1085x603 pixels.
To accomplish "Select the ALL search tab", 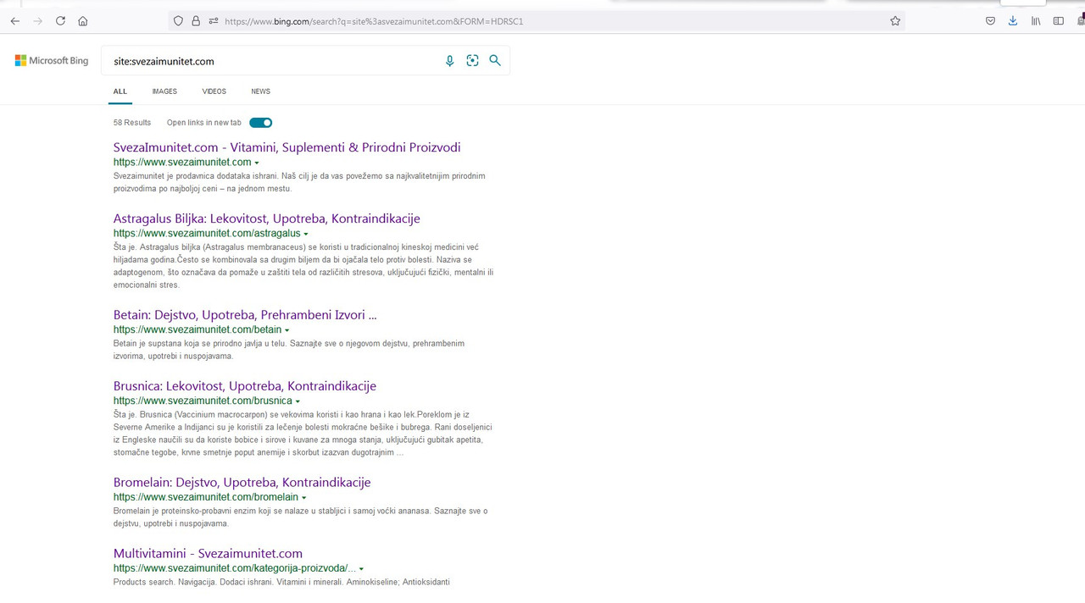I will 120,91.
